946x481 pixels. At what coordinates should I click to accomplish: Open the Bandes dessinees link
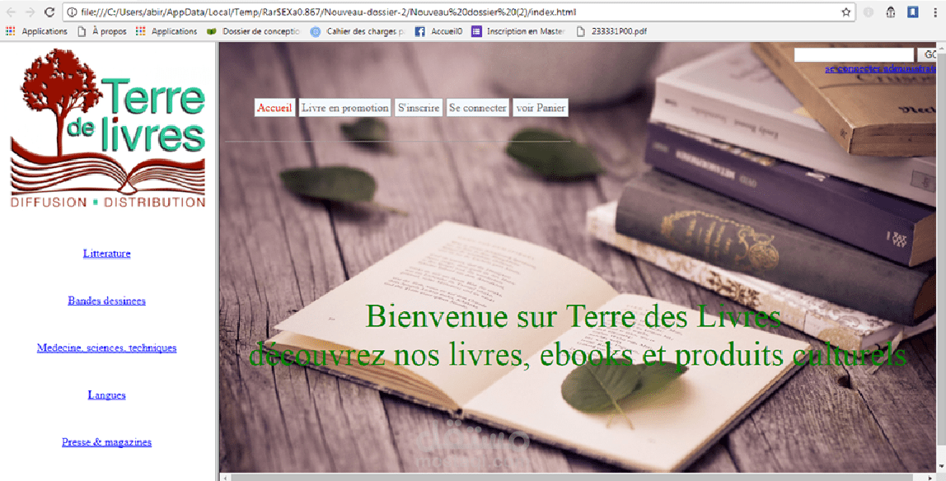[x=106, y=301]
